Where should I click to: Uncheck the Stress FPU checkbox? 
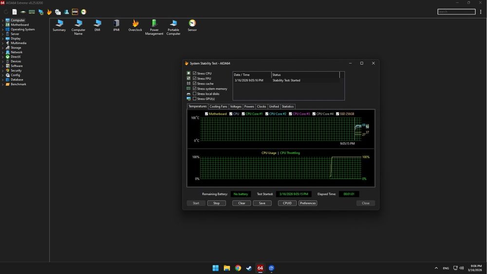pyautogui.click(x=194, y=78)
